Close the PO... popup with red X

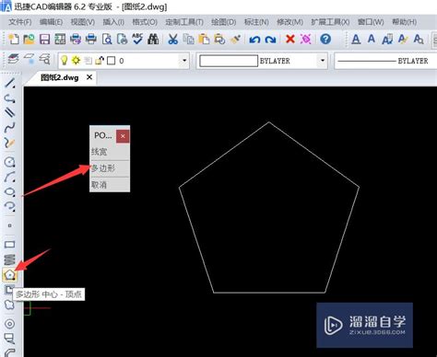coord(123,136)
